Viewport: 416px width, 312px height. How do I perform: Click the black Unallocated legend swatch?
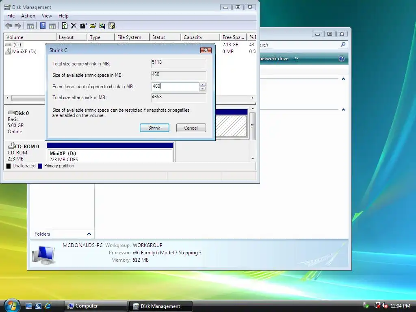(x=9, y=166)
